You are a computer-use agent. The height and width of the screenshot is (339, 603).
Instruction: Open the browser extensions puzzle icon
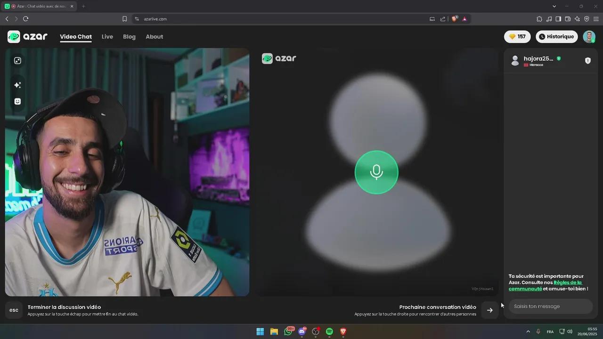click(539, 19)
